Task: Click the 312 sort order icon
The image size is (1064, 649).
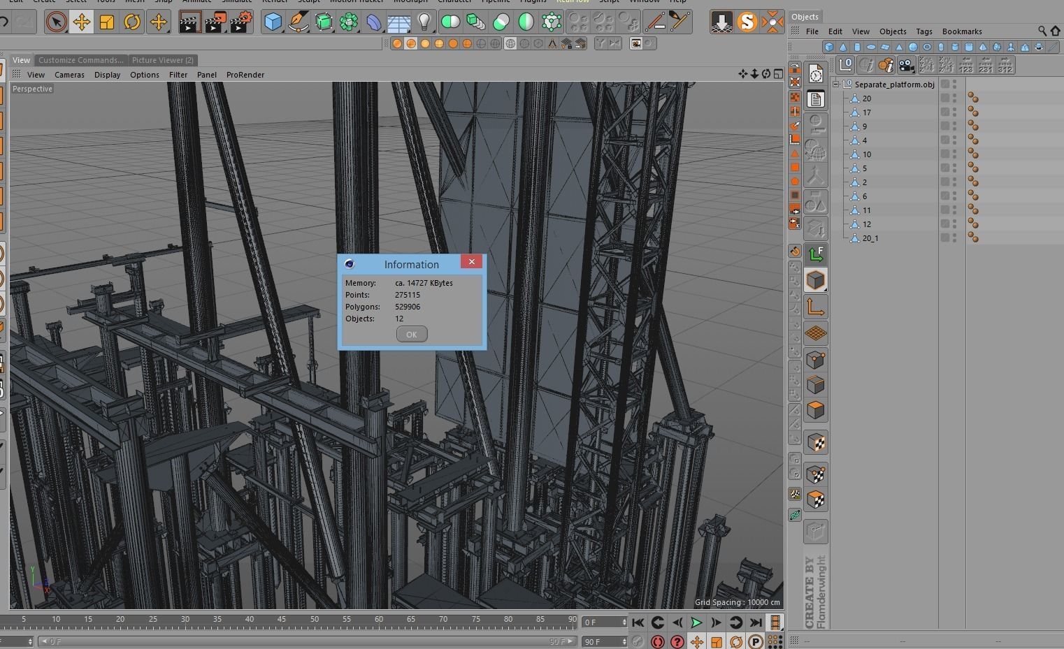Action: pyautogui.click(x=1005, y=65)
